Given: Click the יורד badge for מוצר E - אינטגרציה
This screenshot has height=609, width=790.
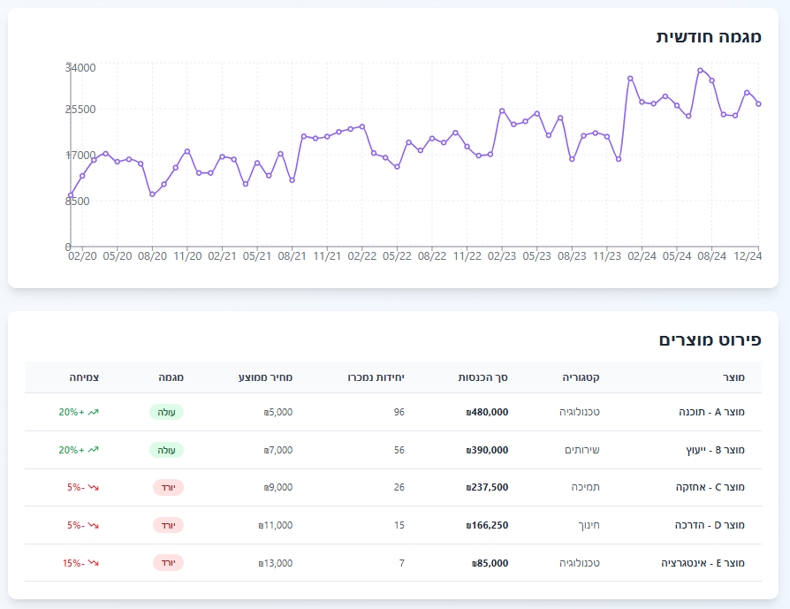Looking at the screenshot, I should tap(166, 563).
